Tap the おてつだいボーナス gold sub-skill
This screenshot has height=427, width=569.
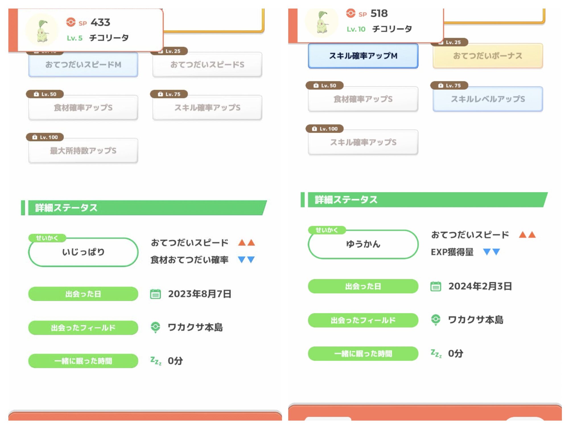pos(487,56)
